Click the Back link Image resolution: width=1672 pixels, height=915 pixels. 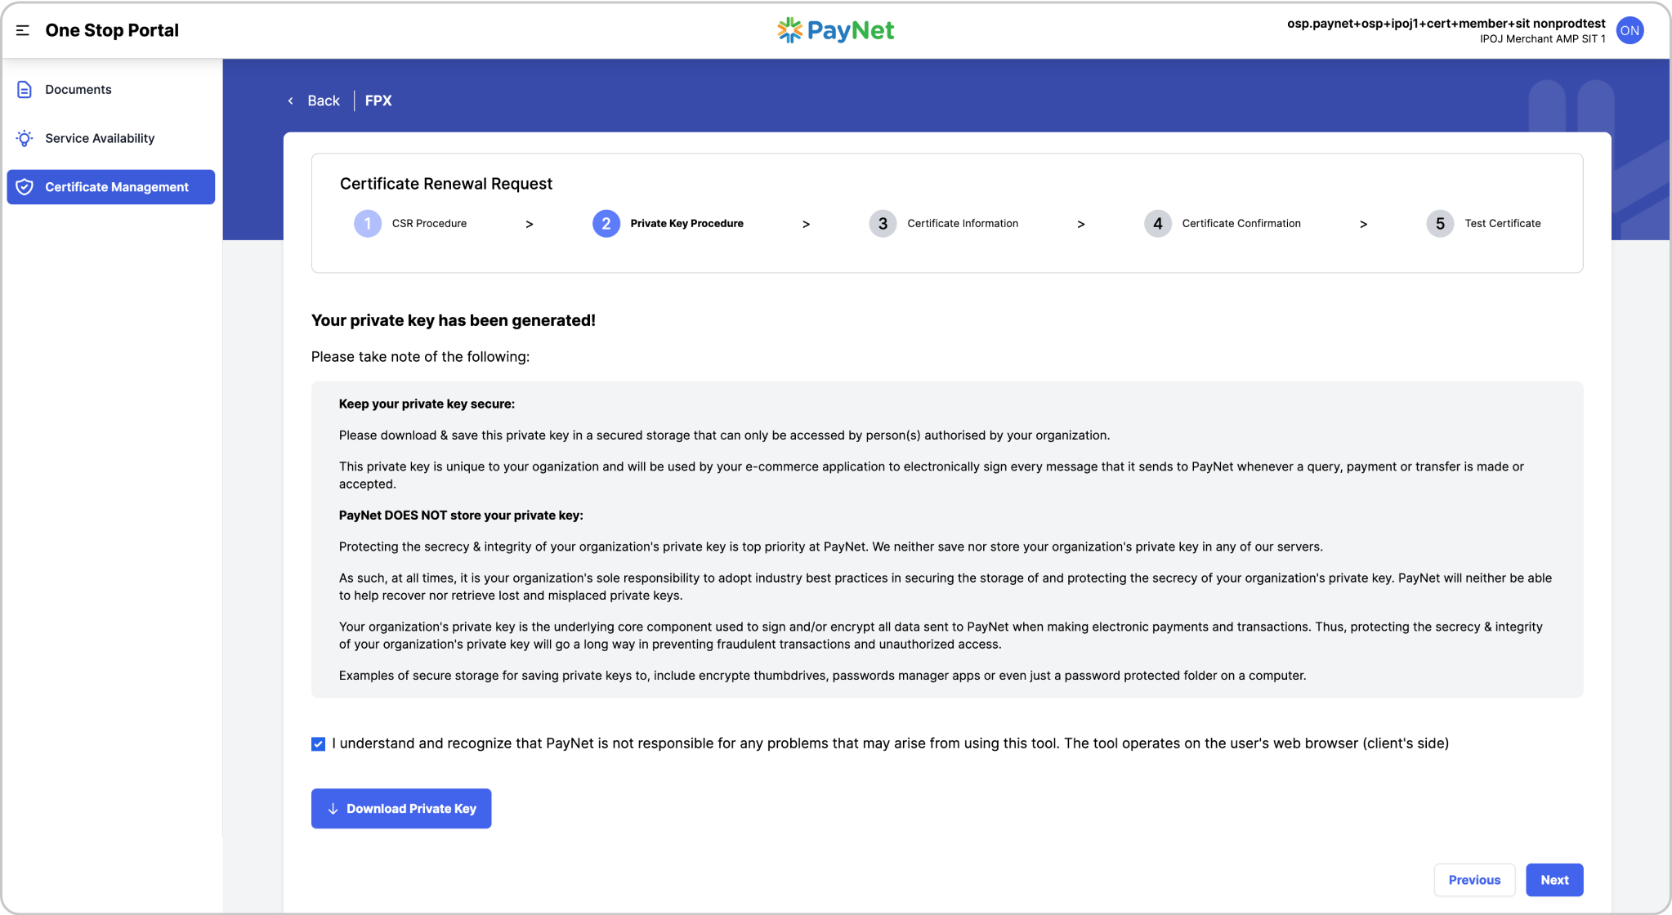click(323, 100)
